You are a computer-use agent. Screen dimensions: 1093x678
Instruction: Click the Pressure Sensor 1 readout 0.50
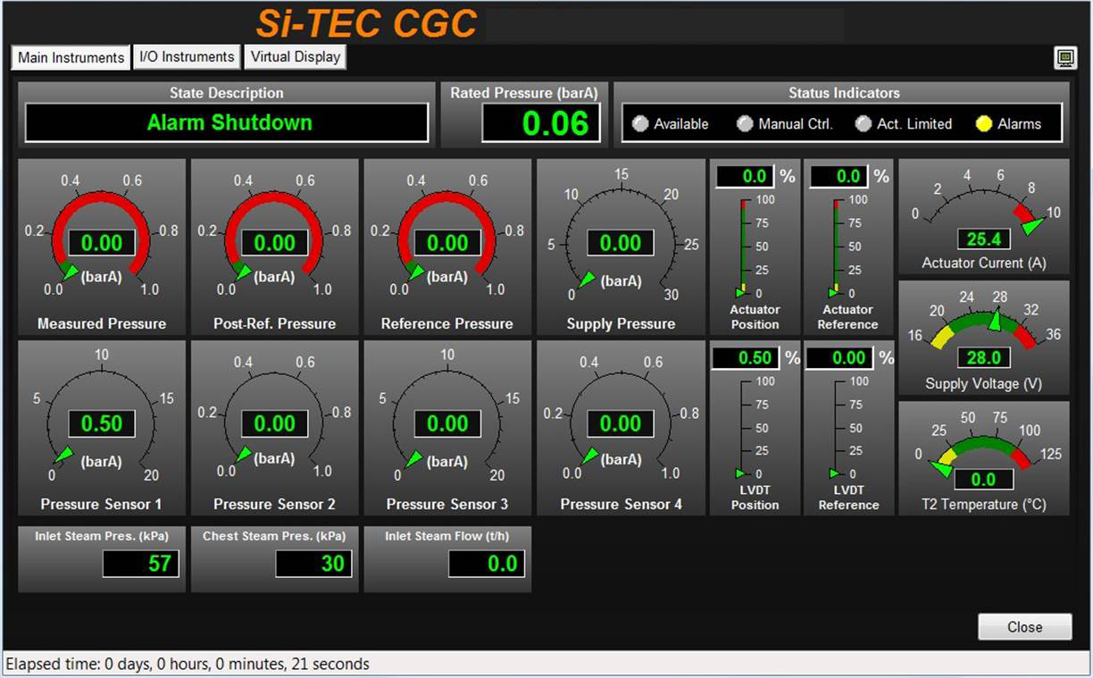coord(102,423)
